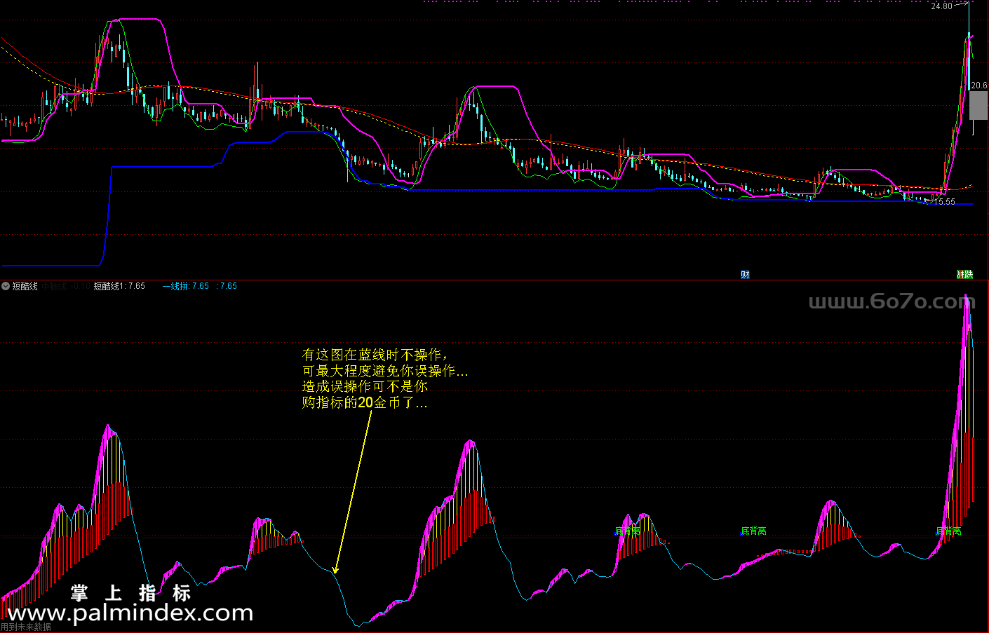Open the 财 marker on the chart
Viewport: 989px width, 633px height.
tap(745, 275)
